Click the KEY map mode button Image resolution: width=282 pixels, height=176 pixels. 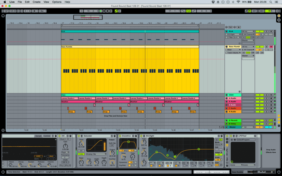(x=254, y=11)
